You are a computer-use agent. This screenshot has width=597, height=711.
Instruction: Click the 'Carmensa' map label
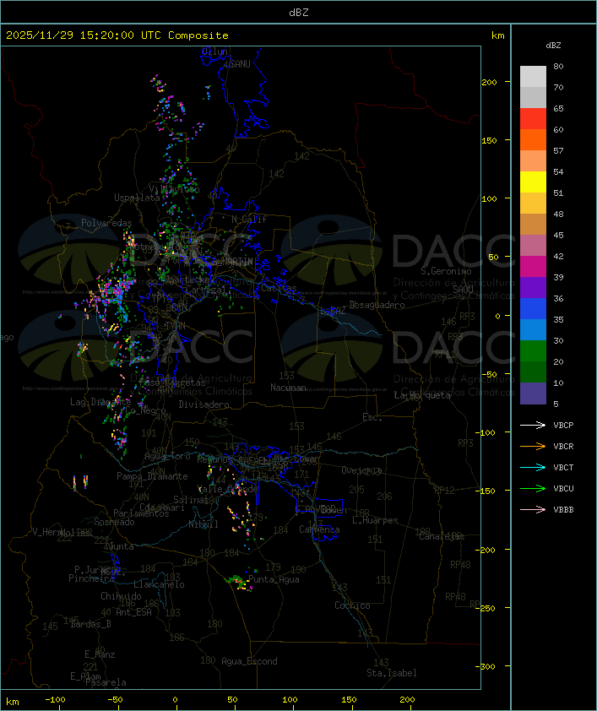pos(319,529)
